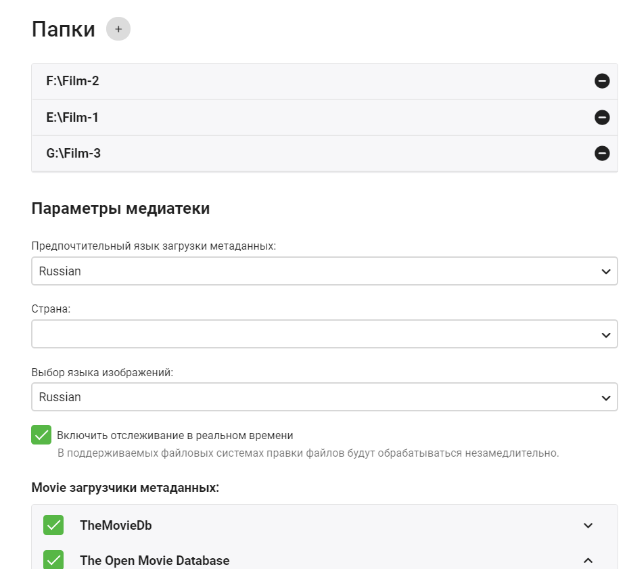Viewport: 627px width, 569px height.
Task: Move The Open Movie Database up
Action: pos(588,560)
